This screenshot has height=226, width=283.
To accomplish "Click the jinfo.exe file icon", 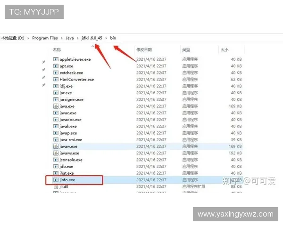I will coord(56,180).
